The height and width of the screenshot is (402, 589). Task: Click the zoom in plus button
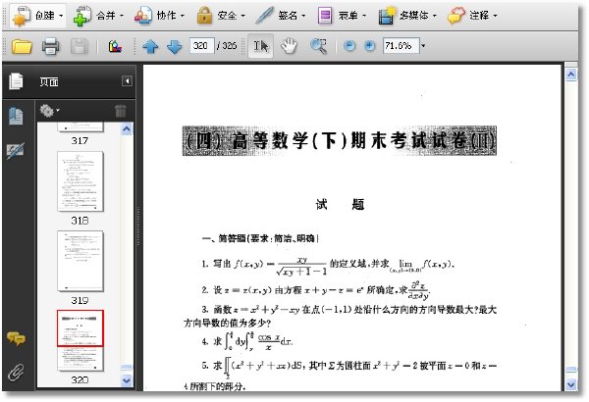click(370, 46)
